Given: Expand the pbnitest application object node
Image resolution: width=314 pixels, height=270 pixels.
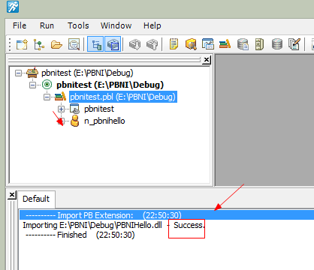Looking at the screenshot, I should tap(61, 109).
